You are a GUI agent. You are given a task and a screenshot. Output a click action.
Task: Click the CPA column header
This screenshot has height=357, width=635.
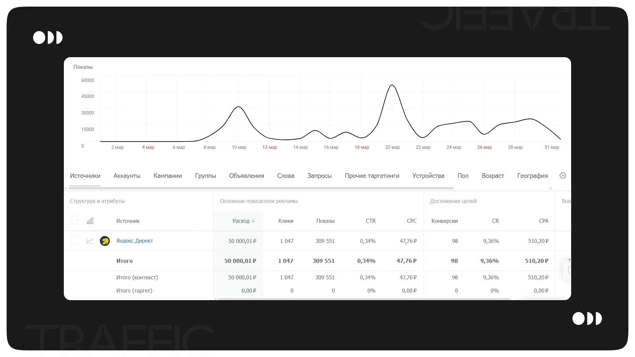click(x=543, y=221)
